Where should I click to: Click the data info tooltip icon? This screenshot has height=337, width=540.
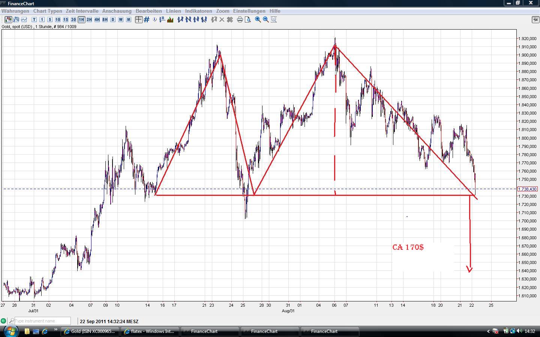click(x=155, y=19)
